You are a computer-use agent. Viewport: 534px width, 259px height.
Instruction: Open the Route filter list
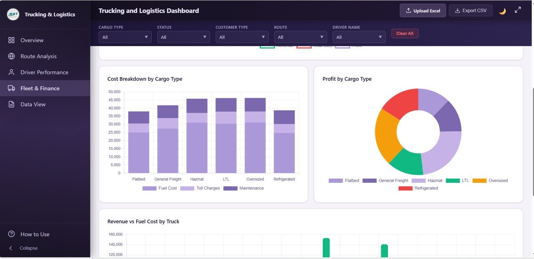[x=300, y=37]
